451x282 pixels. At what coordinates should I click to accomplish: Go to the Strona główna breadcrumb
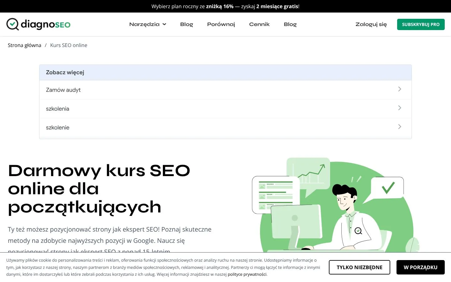24,45
